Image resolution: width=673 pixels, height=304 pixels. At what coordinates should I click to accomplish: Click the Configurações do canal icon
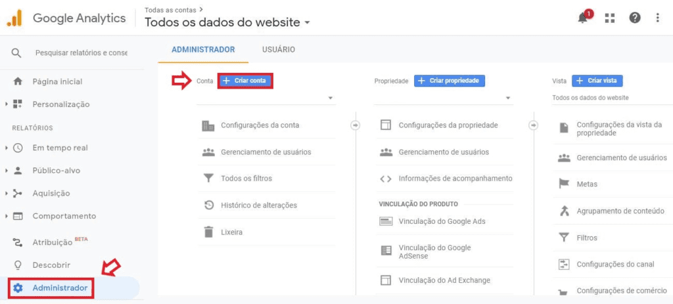564,264
